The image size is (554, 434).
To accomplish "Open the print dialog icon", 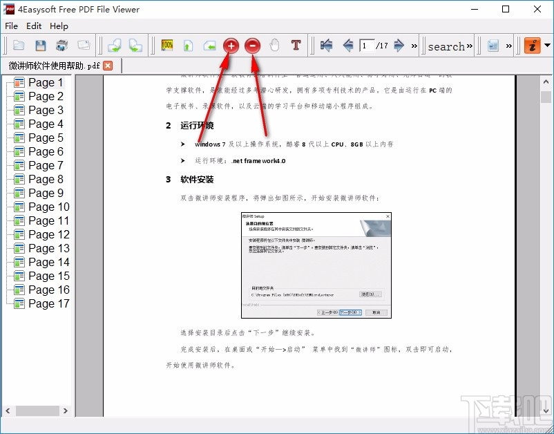I will tap(61, 45).
